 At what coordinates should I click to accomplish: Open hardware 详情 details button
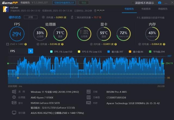coord(31,17)
